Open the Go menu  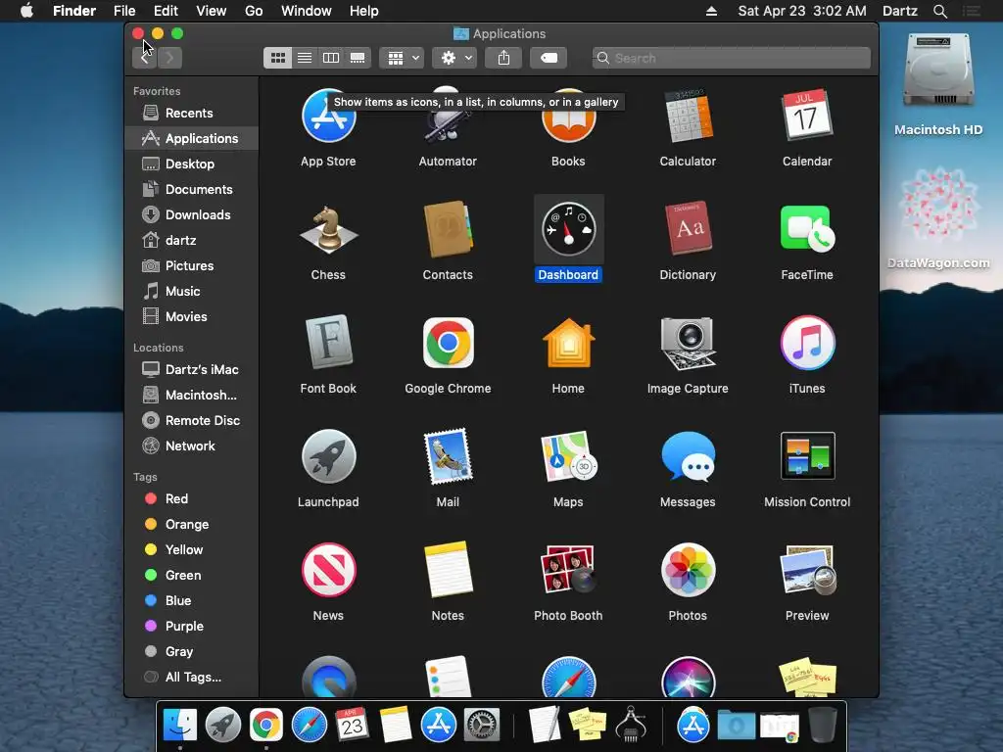[254, 11]
